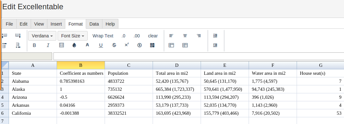The height and width of the screenshot is (124, 344).
Task: Select the California cell in column A
Action: [33, 113]
